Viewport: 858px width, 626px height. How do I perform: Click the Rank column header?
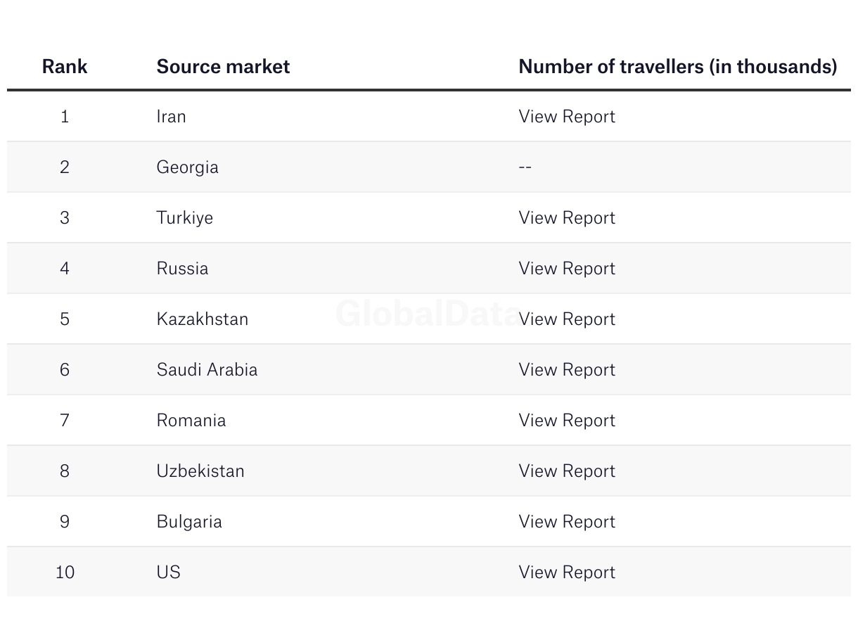pos(65,67)
